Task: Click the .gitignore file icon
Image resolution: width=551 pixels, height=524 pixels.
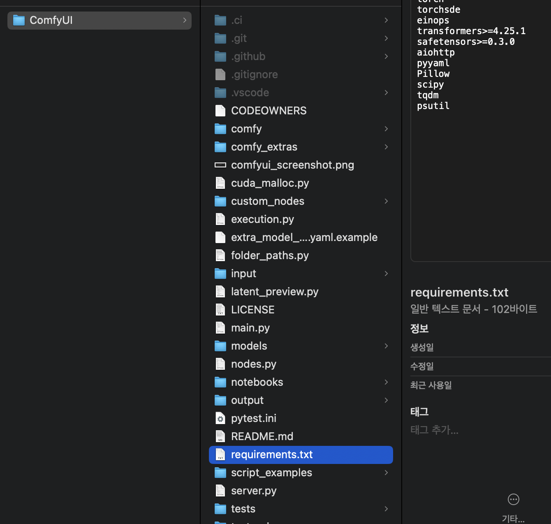Action: click(x=220, y=74)
